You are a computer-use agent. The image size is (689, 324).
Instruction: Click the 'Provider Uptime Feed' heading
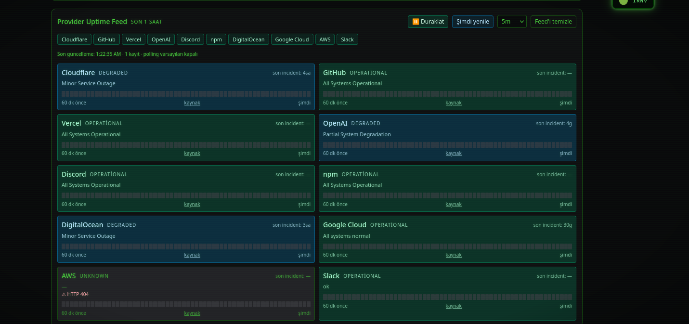(92, 22)
